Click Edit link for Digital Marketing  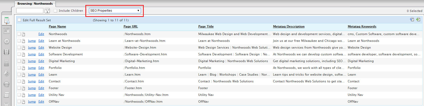click(41, 61)
